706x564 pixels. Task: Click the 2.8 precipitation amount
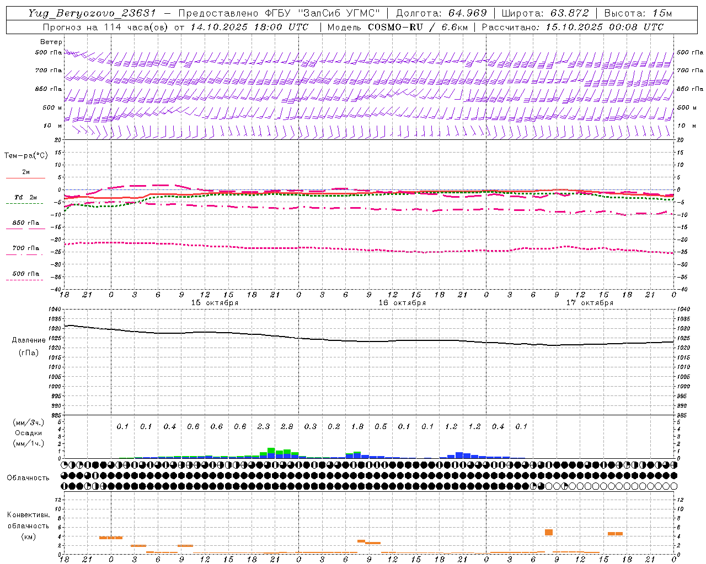[287, 427]
